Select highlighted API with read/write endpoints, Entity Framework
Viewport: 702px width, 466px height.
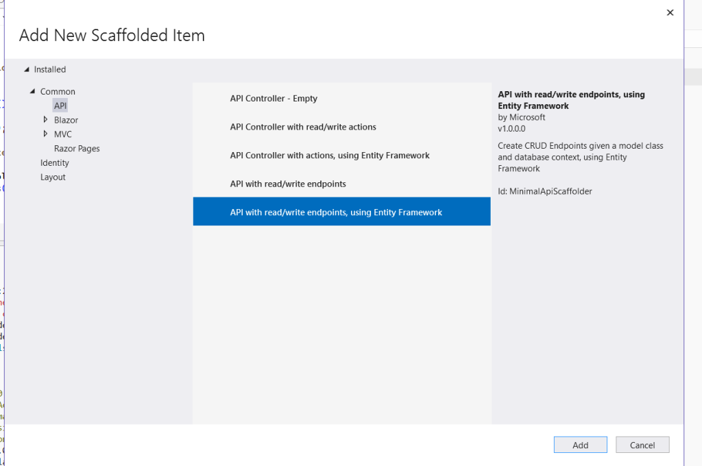[x=336, y=212]
